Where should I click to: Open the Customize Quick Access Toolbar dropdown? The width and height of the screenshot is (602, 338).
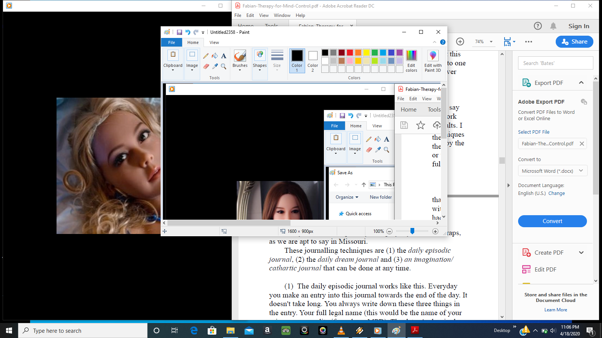point(203,33)
